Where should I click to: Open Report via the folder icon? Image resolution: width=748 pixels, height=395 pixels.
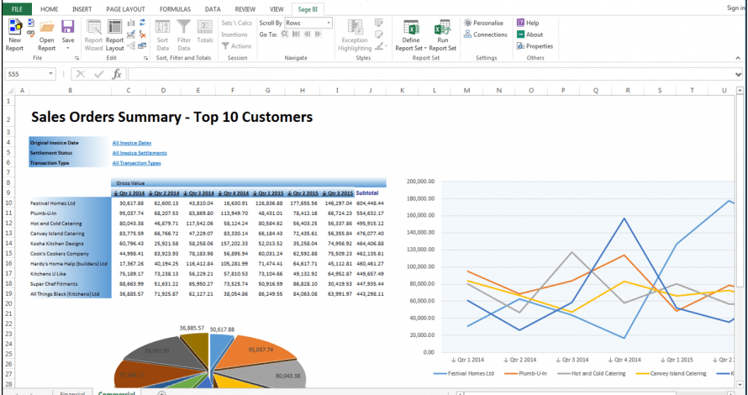click(x=47, y=27)
